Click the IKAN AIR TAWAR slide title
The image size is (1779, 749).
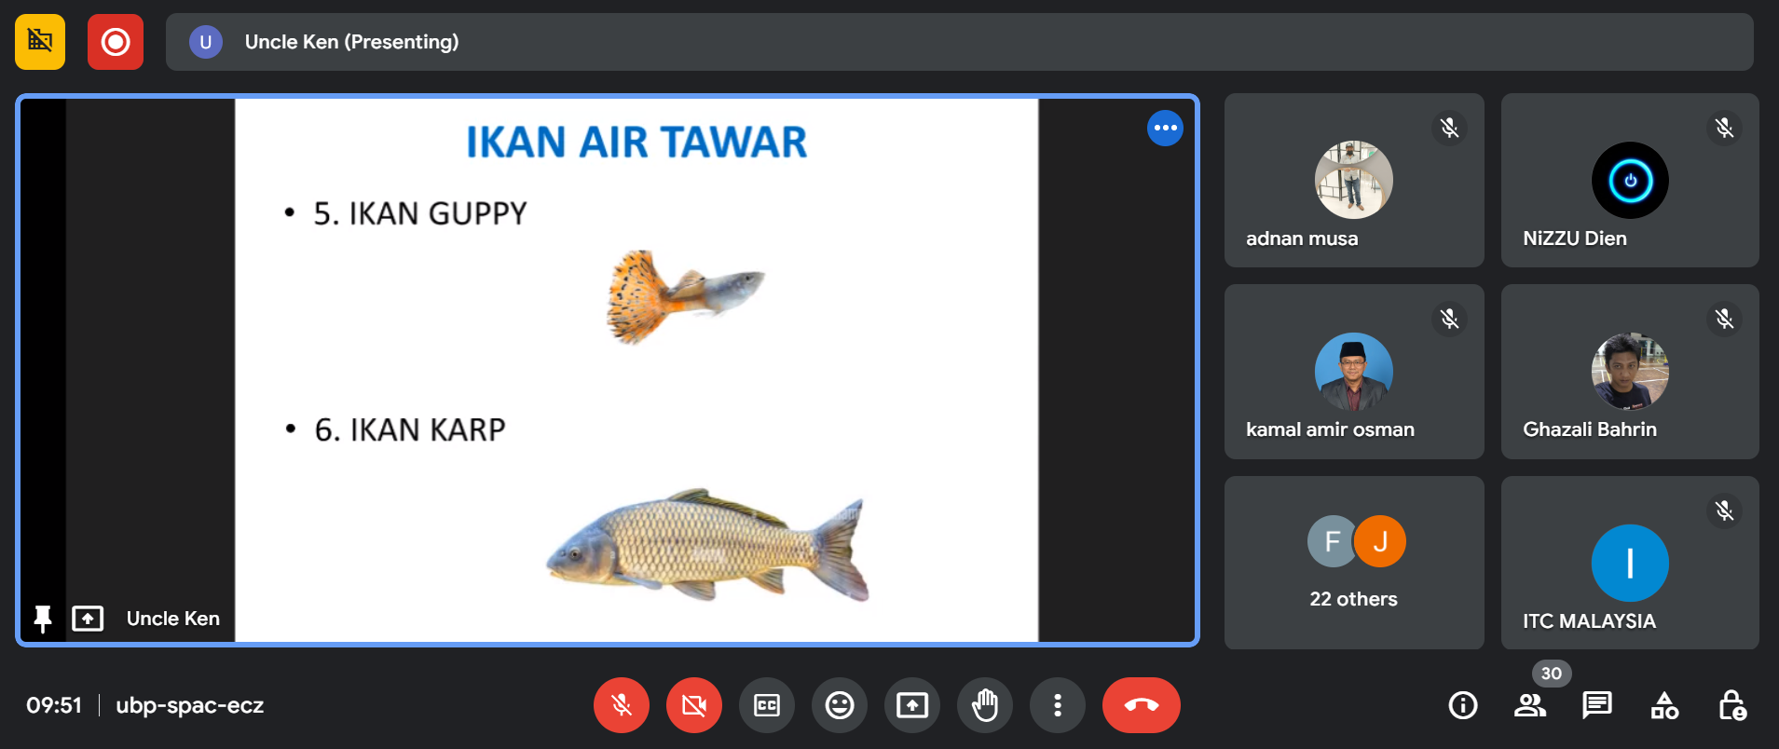pyautogui.click(x=636, y=143)
